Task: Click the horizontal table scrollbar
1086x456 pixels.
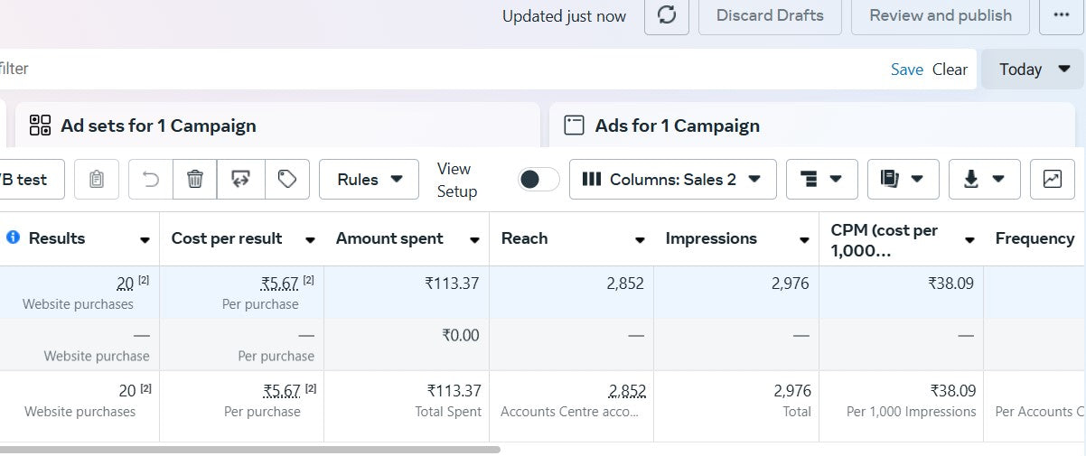Action: (x=250, y=449)
